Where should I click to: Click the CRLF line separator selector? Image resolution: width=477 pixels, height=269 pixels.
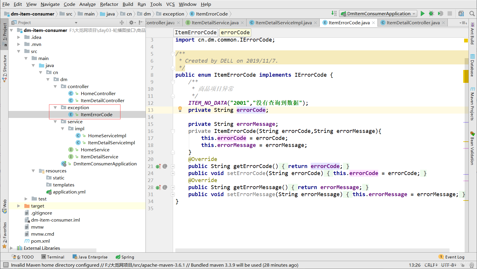point(431,265)
